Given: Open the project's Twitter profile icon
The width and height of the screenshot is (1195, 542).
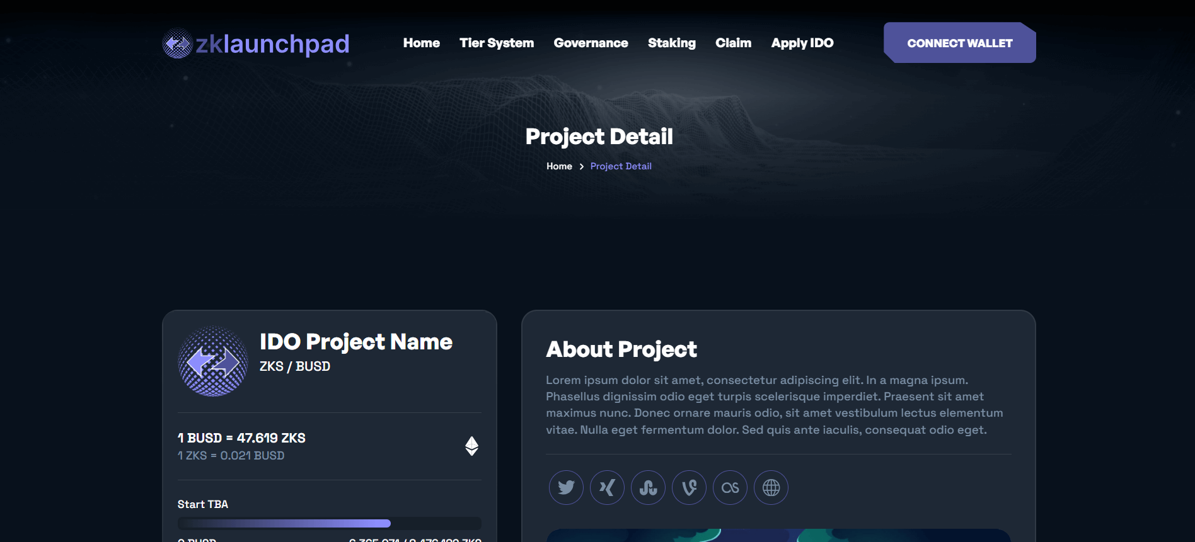Looking at the screenshot, I should click(x=566, y=488).
